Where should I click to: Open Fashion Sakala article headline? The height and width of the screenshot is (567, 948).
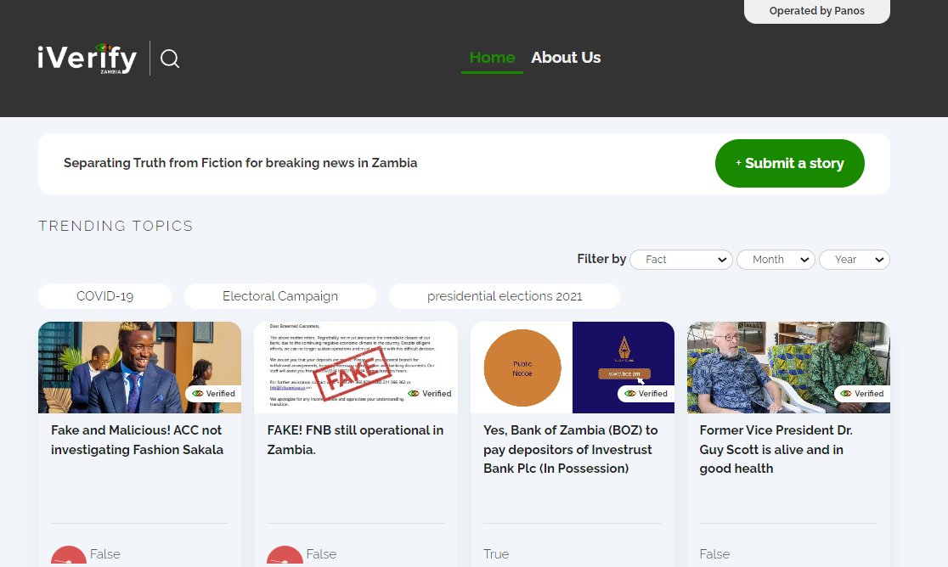point(138,440)
